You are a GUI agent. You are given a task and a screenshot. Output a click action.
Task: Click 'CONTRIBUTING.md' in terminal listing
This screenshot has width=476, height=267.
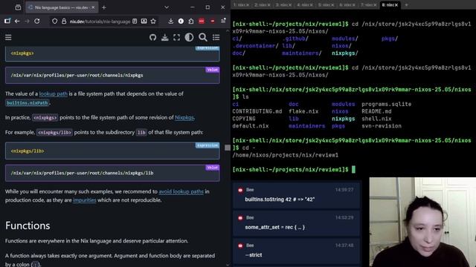tap(257, 111)
